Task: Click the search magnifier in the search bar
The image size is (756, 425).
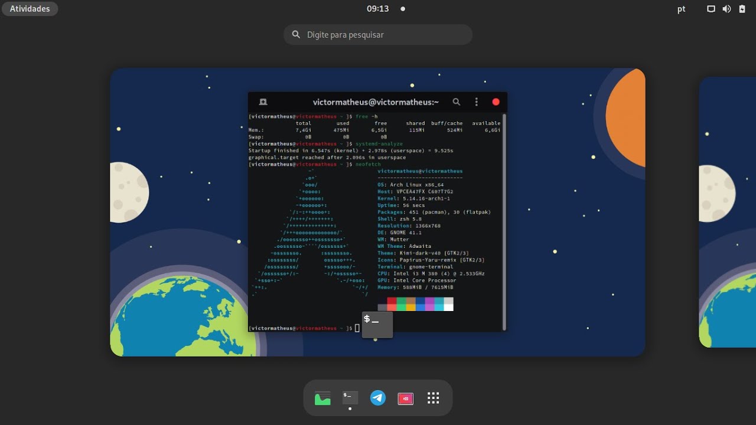Action: click(x=296, y=35)
